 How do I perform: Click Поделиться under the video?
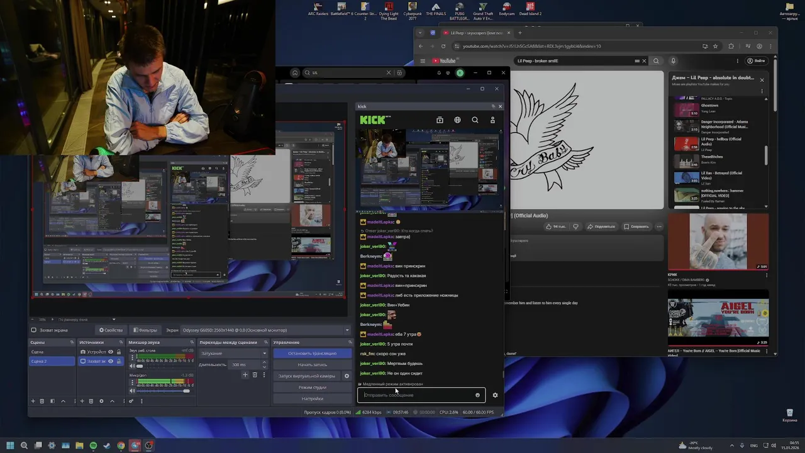point(601,226)
